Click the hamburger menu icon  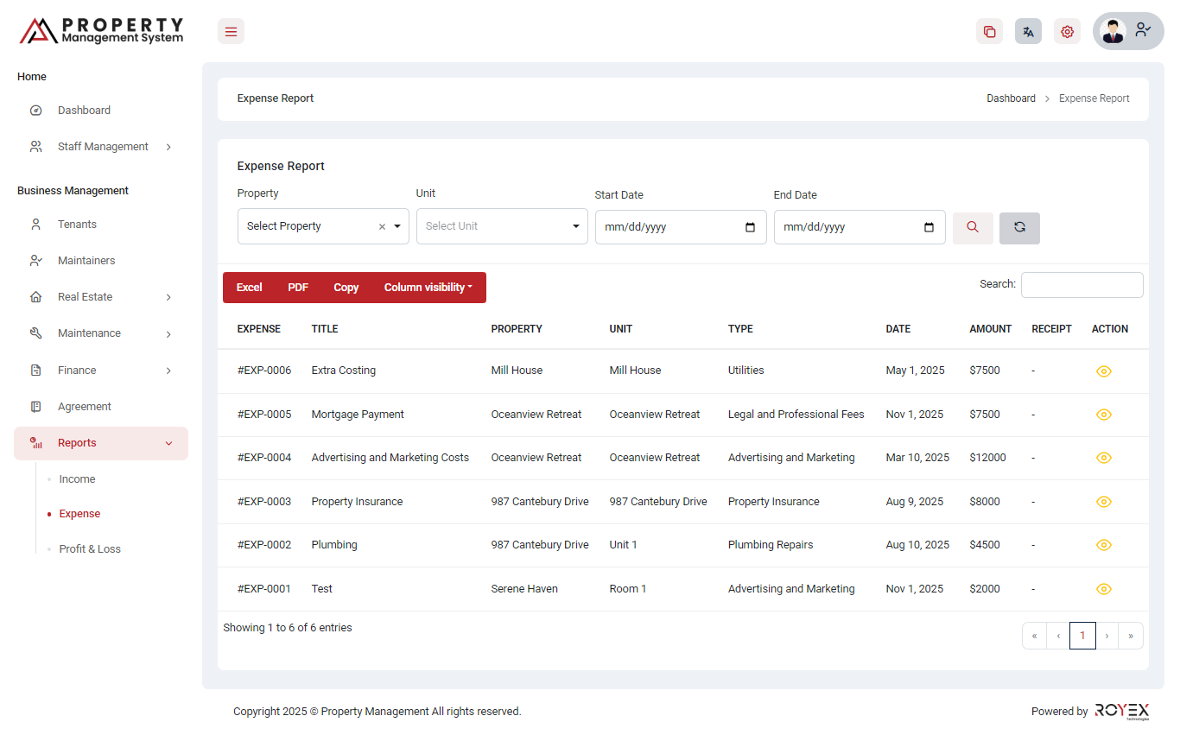[231, 32]
